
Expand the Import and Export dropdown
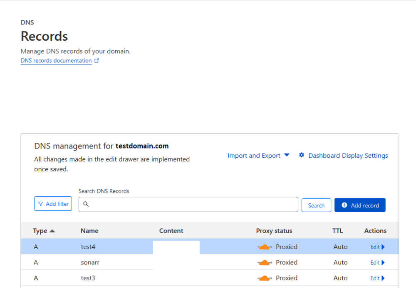click(258, 155)
